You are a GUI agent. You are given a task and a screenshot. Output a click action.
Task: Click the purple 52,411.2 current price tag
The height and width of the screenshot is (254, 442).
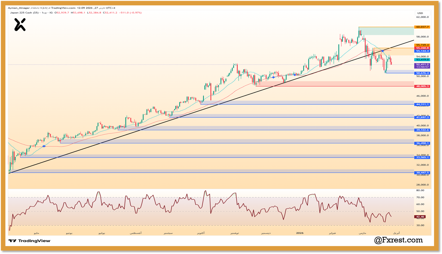(422, 65)
